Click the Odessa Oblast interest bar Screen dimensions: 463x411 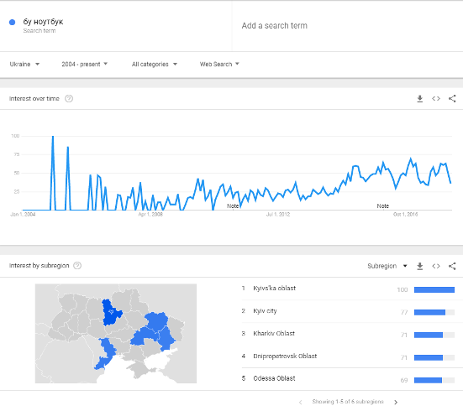[434, 380]
